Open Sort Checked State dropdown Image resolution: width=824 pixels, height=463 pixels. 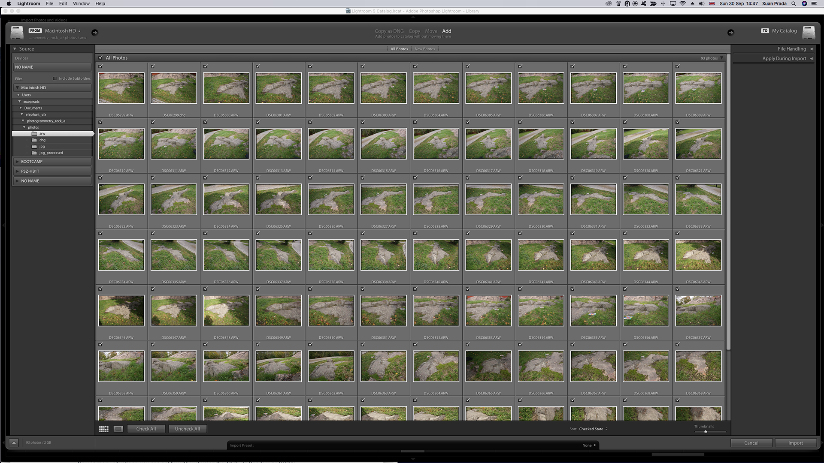pos(593,429)
